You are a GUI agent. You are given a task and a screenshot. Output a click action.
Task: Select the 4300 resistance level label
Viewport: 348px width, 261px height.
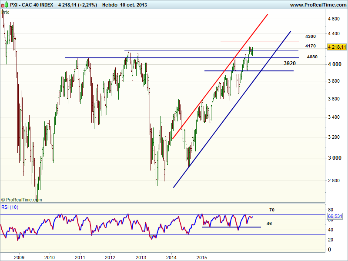point(311,37)
